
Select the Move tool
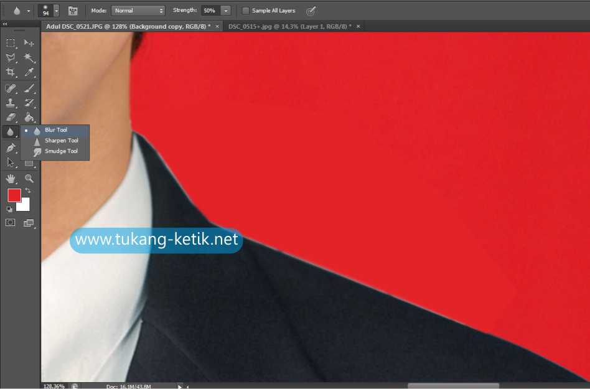click(x=27, y=42)
